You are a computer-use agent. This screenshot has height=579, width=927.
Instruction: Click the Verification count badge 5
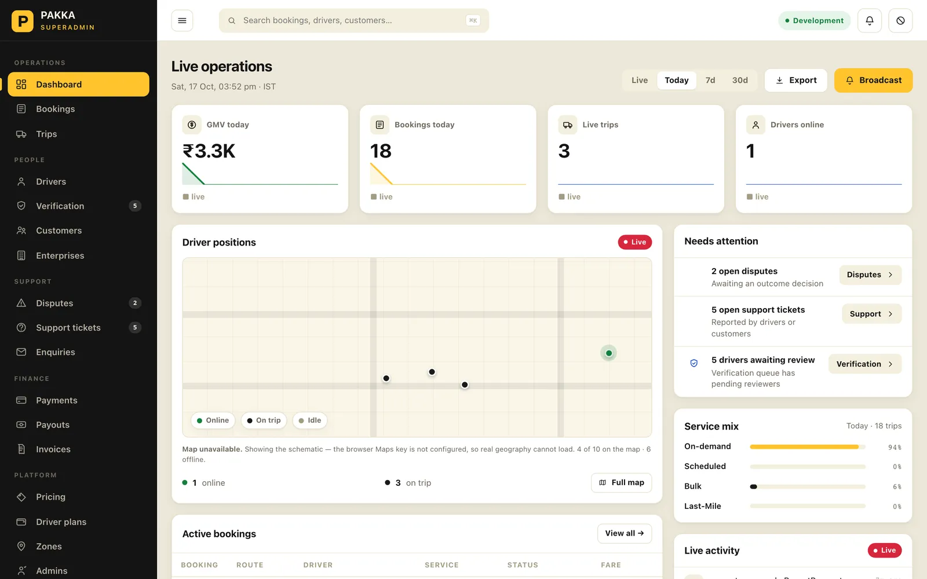(135, 206)
